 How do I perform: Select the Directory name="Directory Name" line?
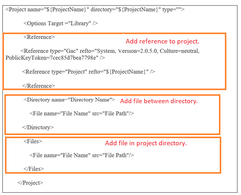[x=69, y=100]
